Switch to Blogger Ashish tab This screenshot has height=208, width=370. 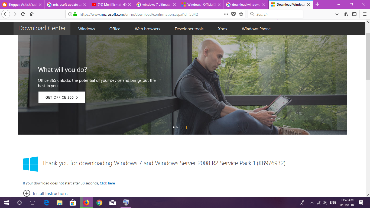pyautogui.click(x=22, y=5)
